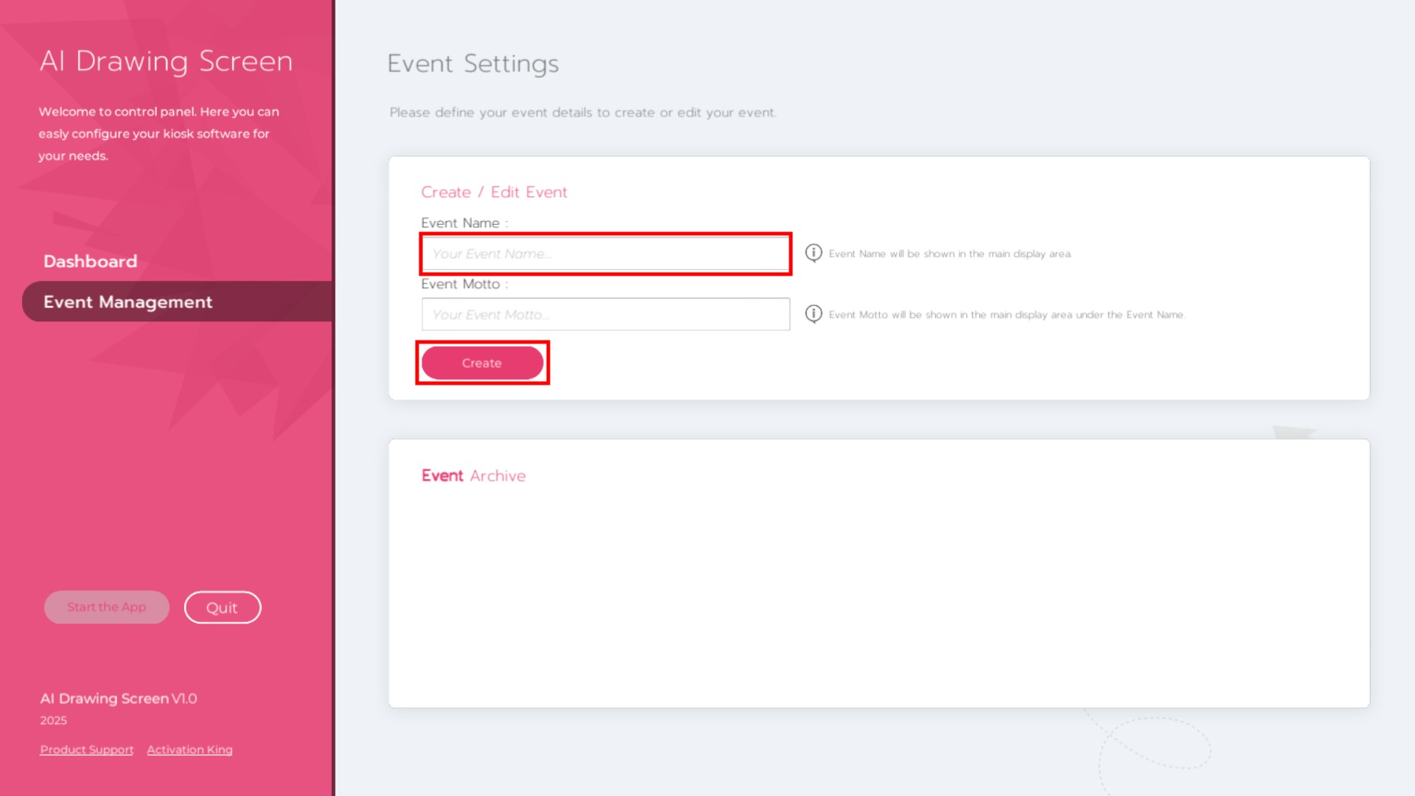Click the Event Settings heading
The width and height of the screenshot is (1415, 796).
(472, 63)
